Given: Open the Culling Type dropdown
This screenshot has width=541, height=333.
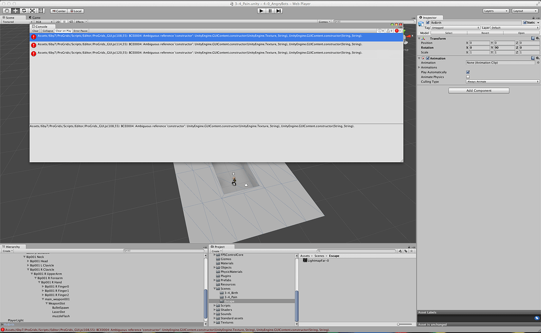Looking at the screenshot, I should point(502,82).
